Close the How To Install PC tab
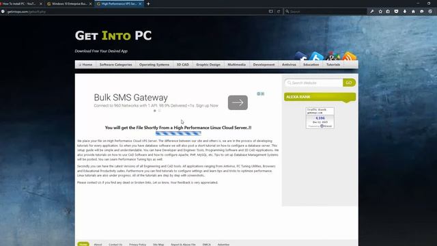 click(41, 3)
